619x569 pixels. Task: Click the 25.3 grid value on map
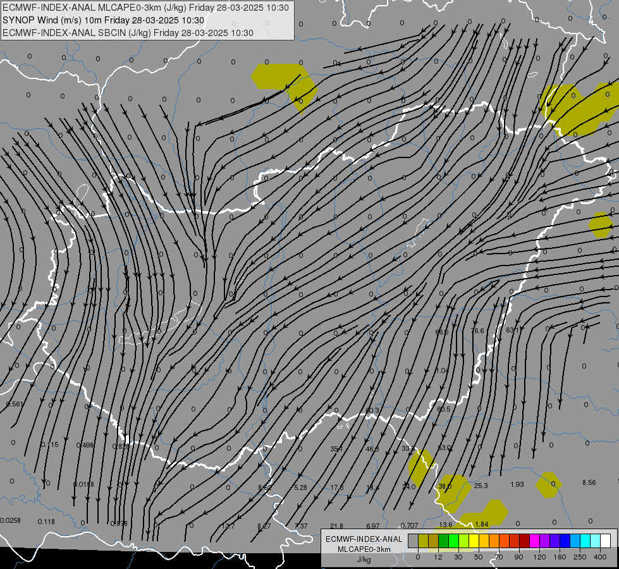click(x=481, y=486)
